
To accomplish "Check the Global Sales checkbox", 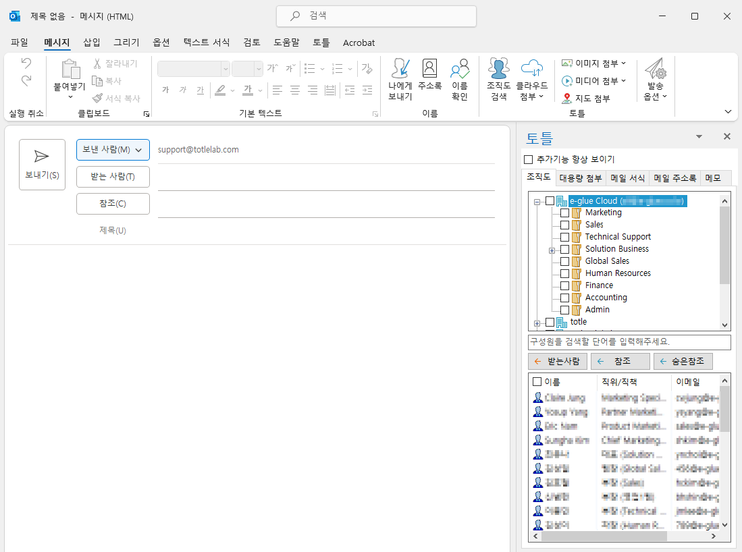I will (564, 261).
